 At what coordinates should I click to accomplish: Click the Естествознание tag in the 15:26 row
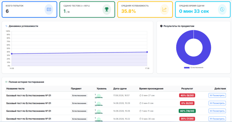coord(79,111)
